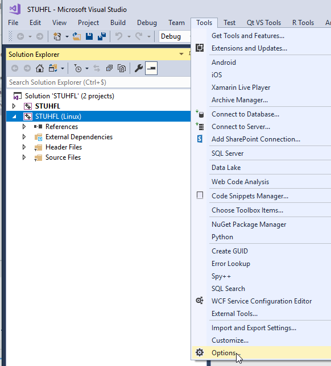331x366 pixels.
Task: Click the Options gear icon
Action: tap(200, 352)
